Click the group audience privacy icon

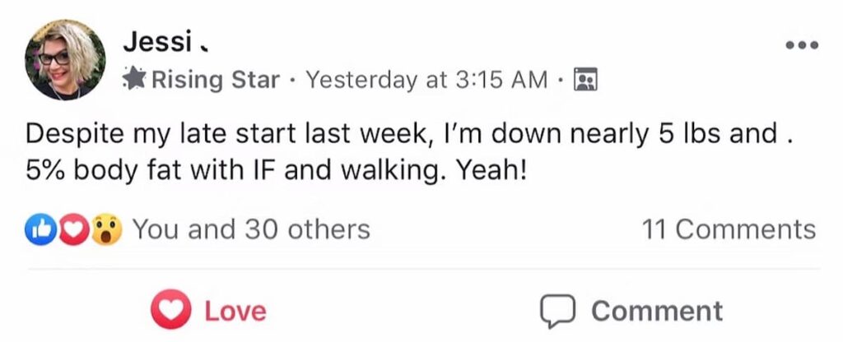(x=585, y=80)
